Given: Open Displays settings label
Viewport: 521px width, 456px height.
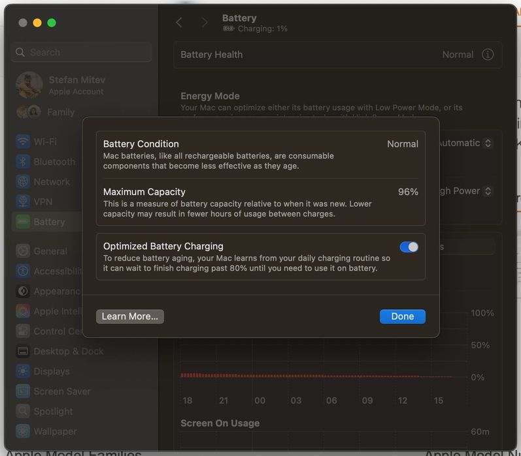Looking at the screenshot, I should (52, 371).
